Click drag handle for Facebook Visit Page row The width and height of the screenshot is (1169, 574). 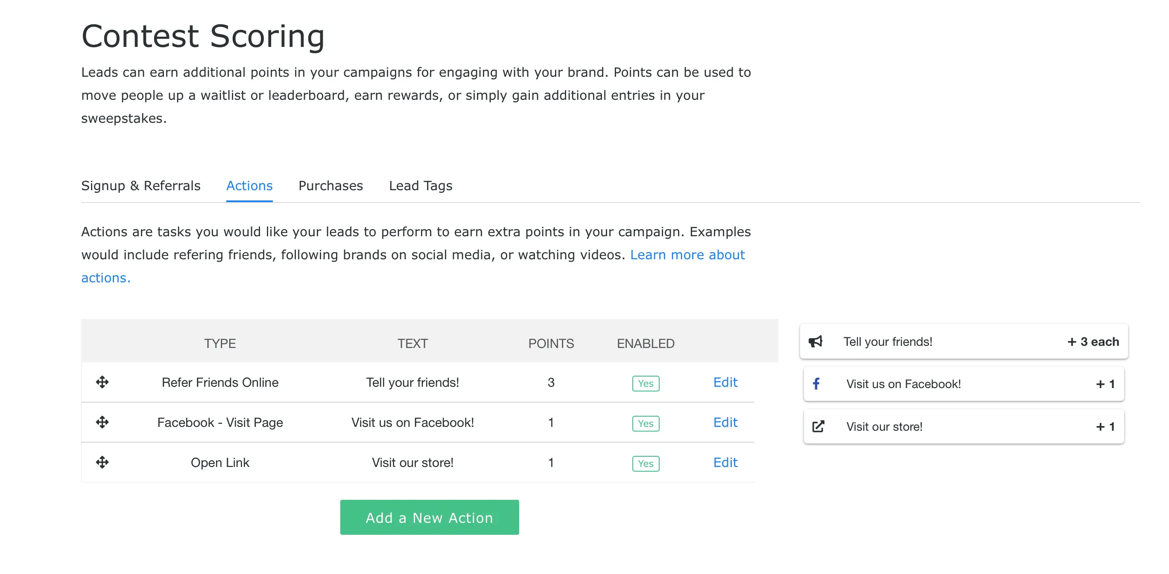pyautogui.click(x=102, y=422)
